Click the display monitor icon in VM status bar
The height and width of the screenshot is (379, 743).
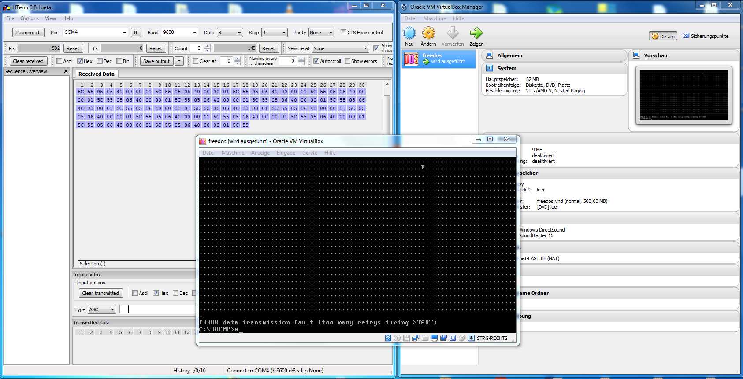pyautogui.click(x=434, y=338)
